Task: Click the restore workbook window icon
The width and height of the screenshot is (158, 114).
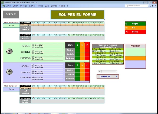Action: (153, 6)
